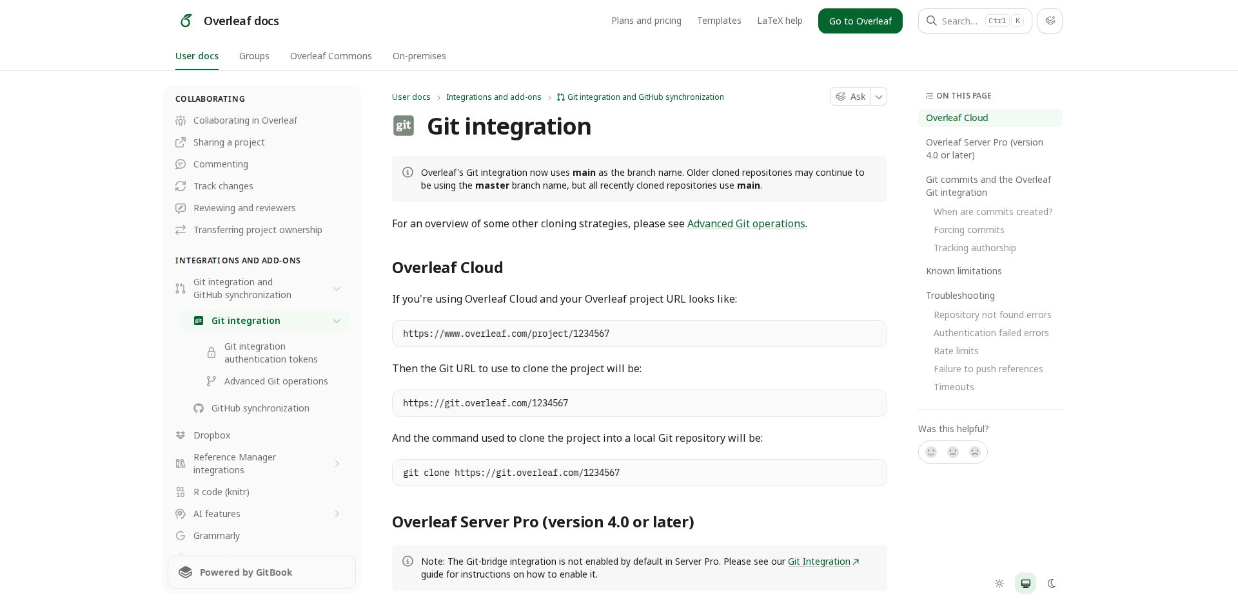Click the Track changes icon
This screenshot has width=1238, height=604.
tap(181, 186)
